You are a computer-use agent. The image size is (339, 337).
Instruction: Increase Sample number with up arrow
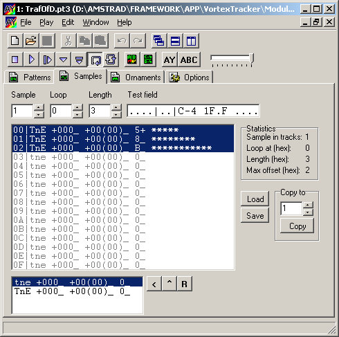tap(39, 107)
